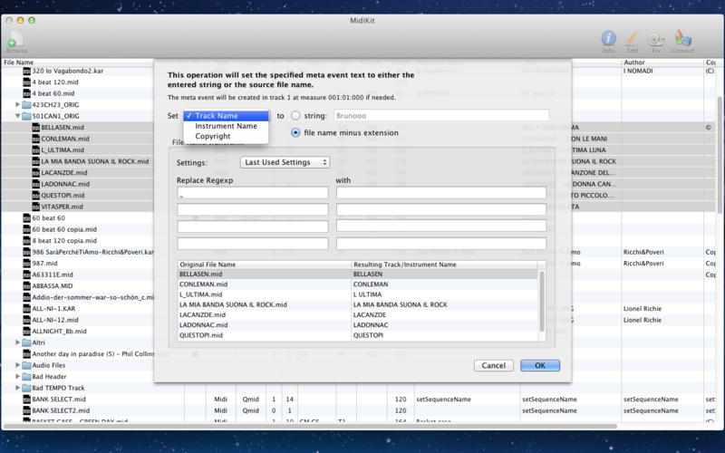This screenshot has width=725, height=453.
Task: Click the file icon of 4 beat 120.mid
Action: 27,82
